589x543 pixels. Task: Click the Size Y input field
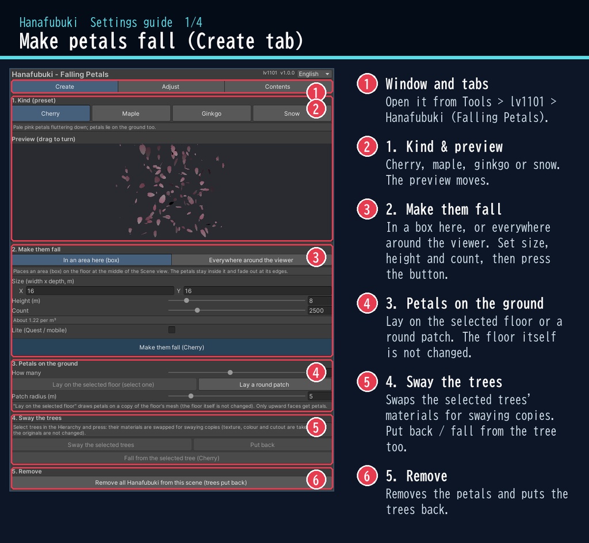(257, 291)
